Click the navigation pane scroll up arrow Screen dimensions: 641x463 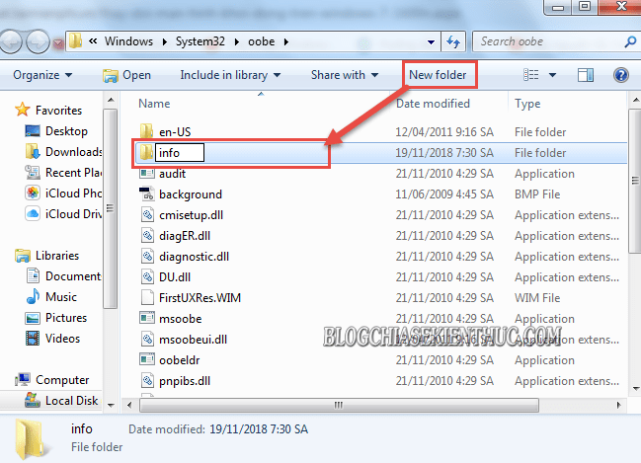[x=111, y=100]
